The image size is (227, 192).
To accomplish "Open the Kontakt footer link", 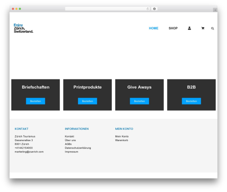I will [69, 136].
